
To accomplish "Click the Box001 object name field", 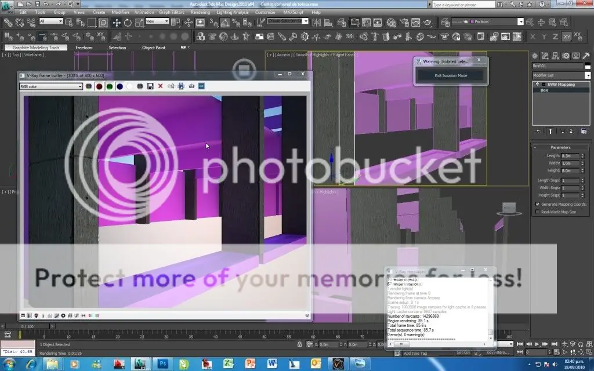I will tap(557, 66).
